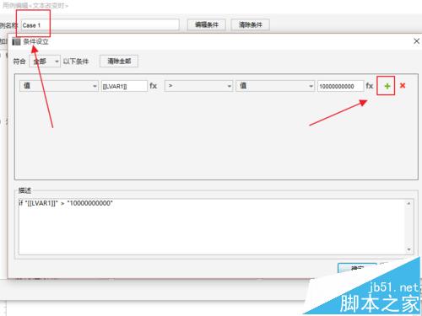Image resolution: width=422 pixels, height=316 pixels.
Task: Click the 清除全部 button
Action: (x=119, y=62)
